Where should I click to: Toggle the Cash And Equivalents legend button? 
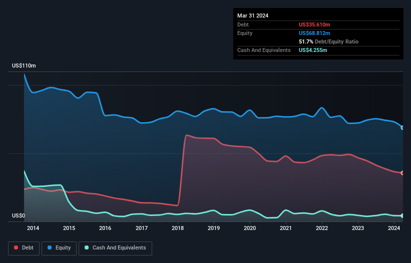click(x=115, y=248)
